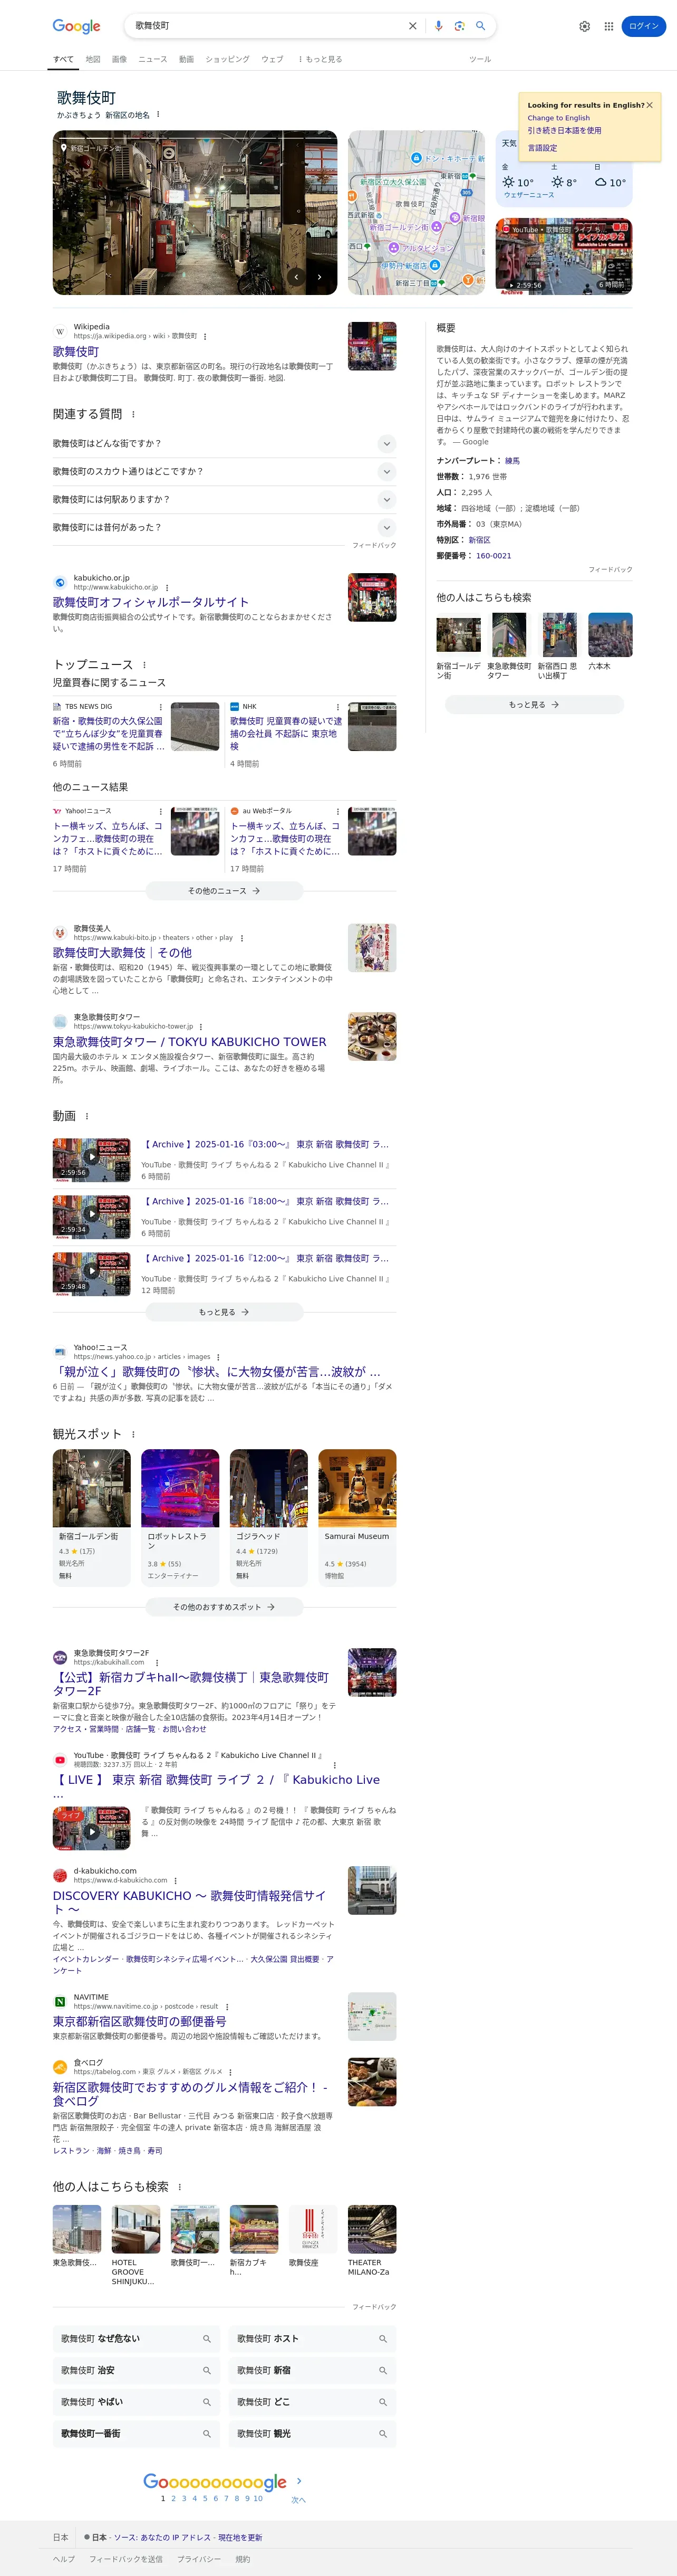Expand その他のニュース
Image resolution: width=677 pixels, height=2576 pixels.
click(x=225, y=890)
